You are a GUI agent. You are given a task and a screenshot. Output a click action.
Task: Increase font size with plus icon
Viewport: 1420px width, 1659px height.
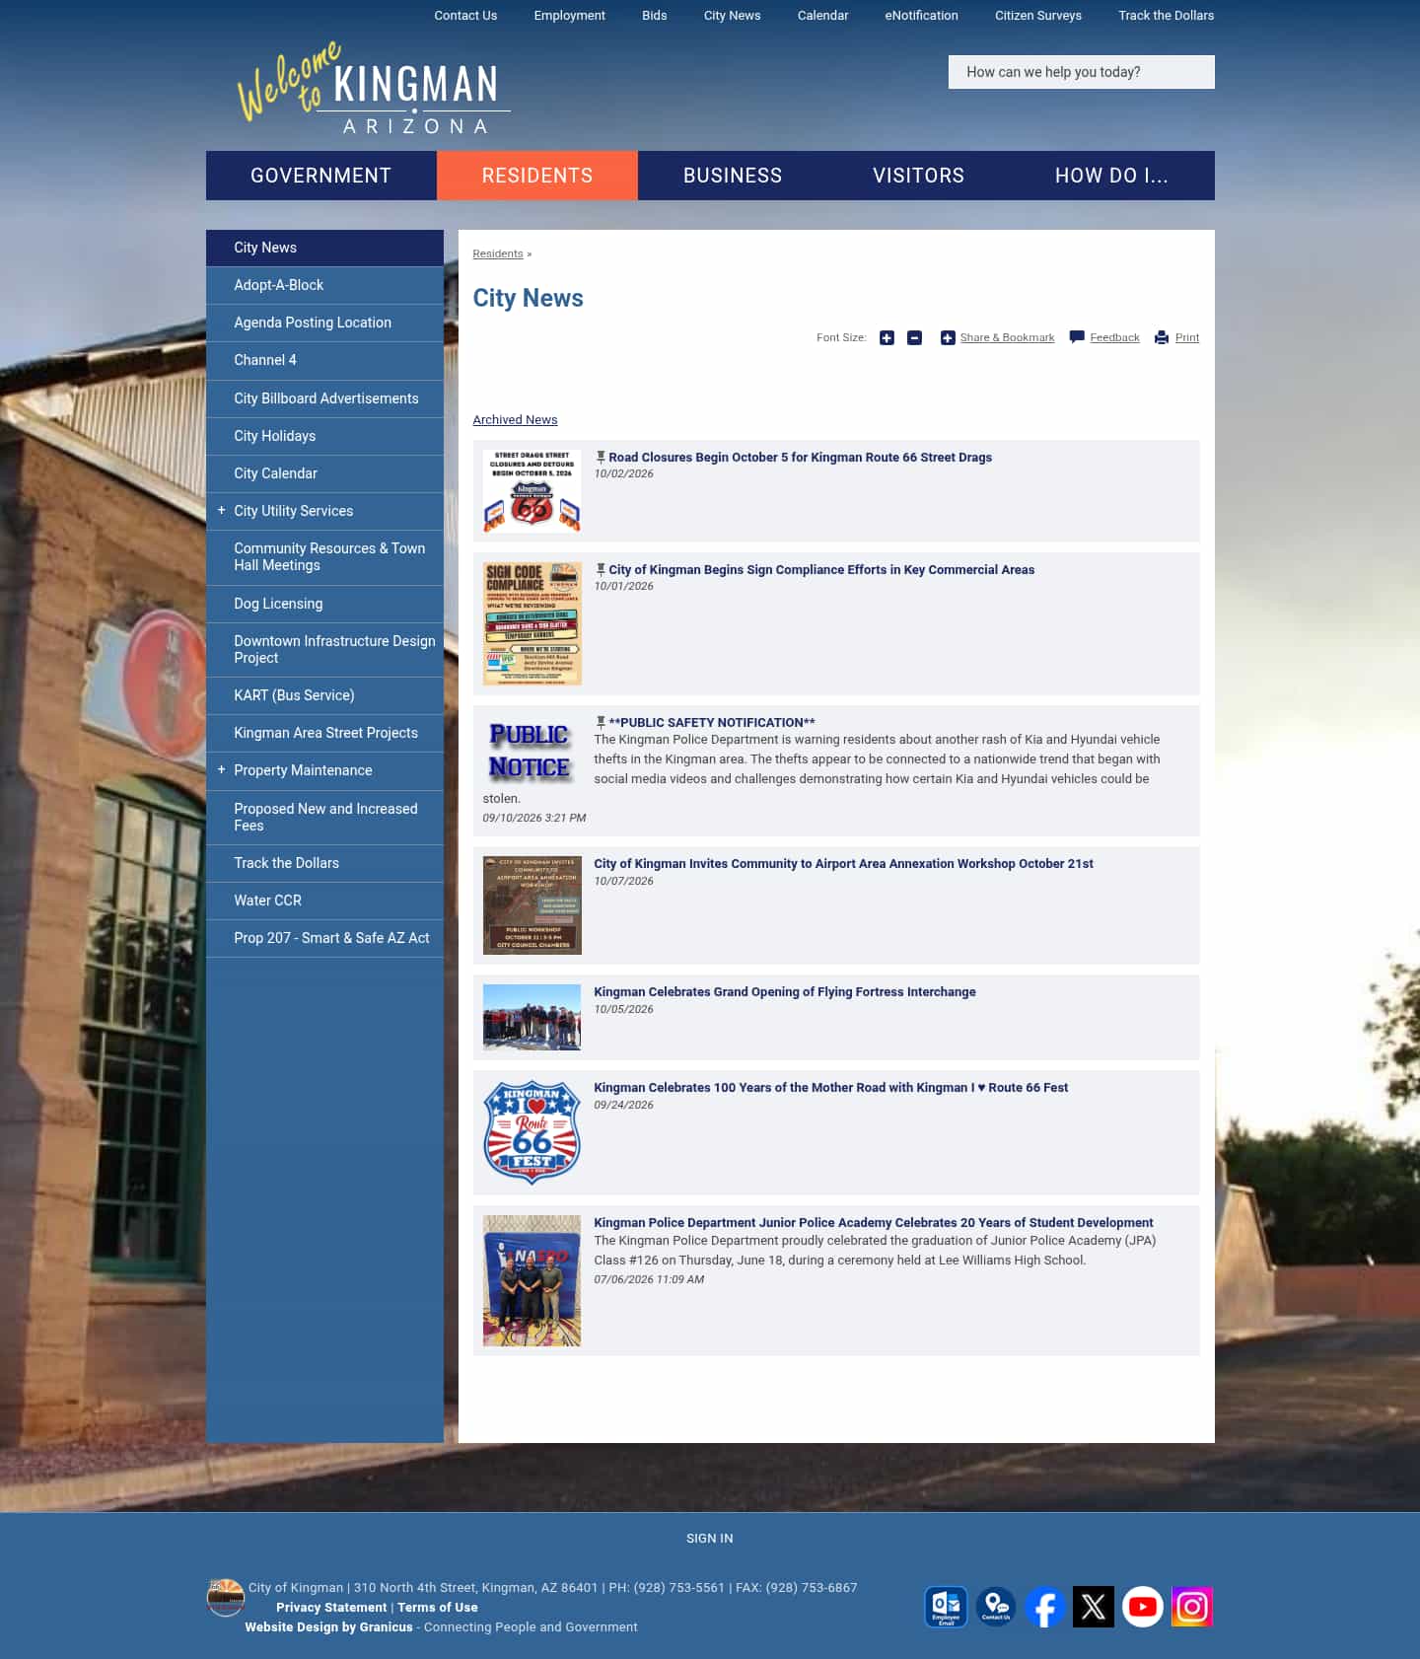click(887, 338)
